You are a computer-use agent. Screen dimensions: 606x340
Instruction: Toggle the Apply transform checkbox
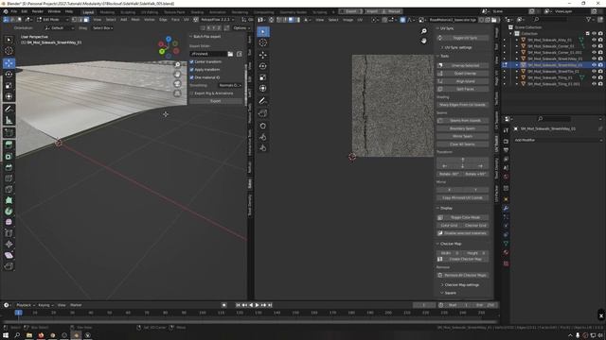tap(191, 69)
